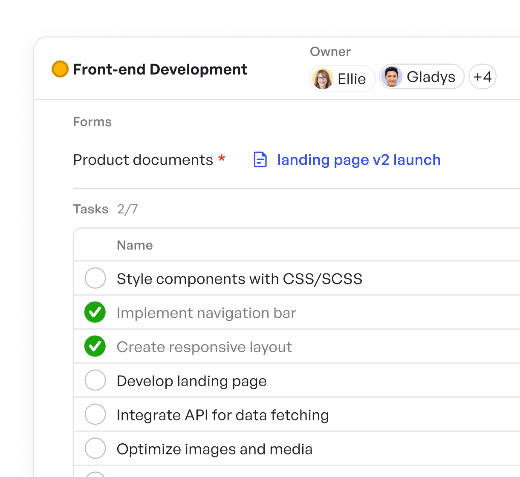
Task: Click the orange status dot beside Front-end Development
Action: pos(60,69)
